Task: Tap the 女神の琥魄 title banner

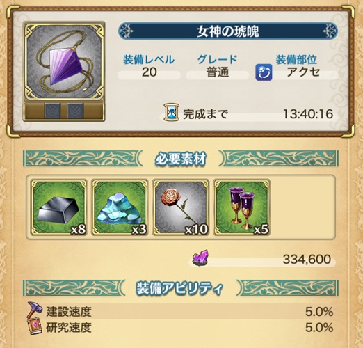Action: 227,31
